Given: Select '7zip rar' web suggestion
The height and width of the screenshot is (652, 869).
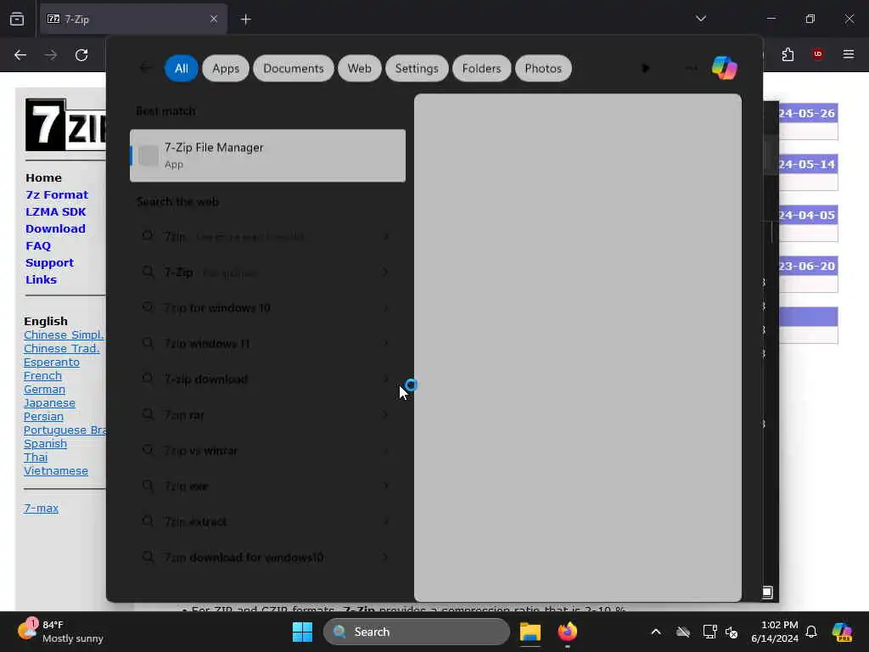Looking at the screenshot, I should [267, 414].
